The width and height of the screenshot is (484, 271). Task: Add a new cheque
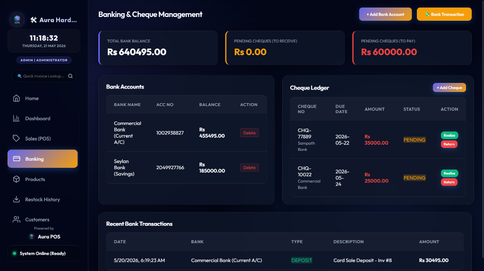pos(449,88)
